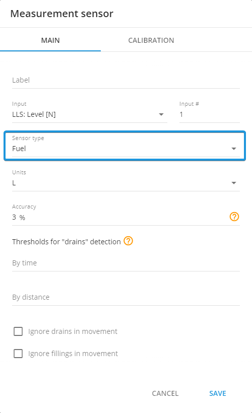The height and width of the screenshot is (413, 252).
Task: Focus the By distance threshold field
Action: (126, 297)
